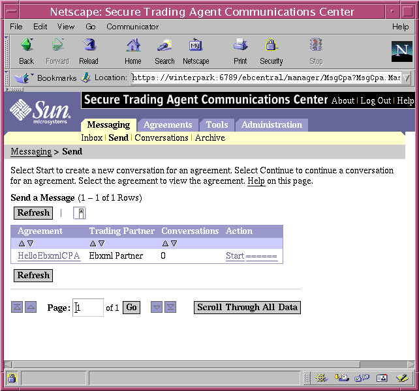This screenshot has height=391, width=419.
Task: Click the Log Out link
Action: click(375, 100)
